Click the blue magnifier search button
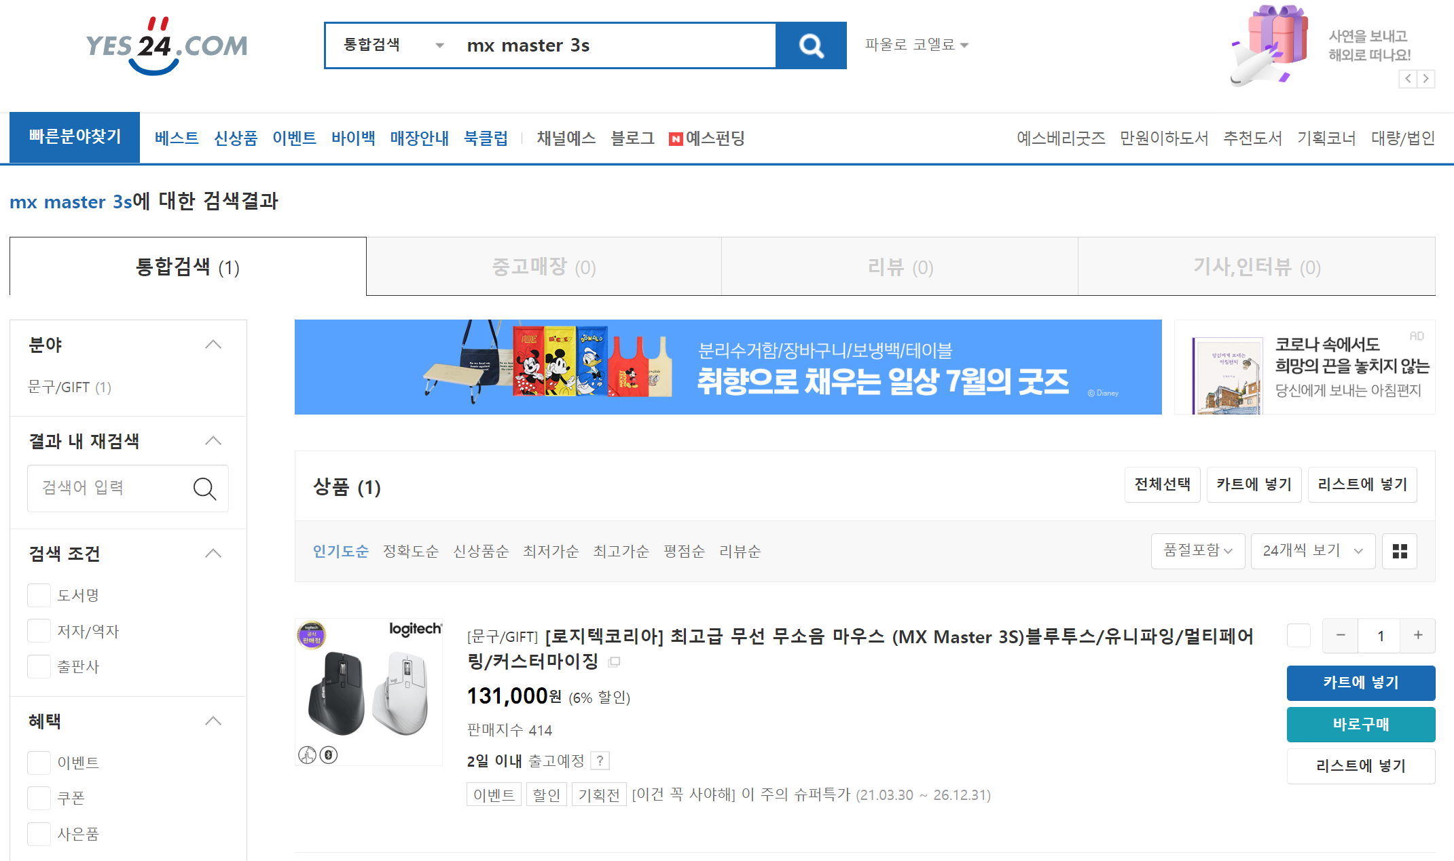 coord(811,45)
